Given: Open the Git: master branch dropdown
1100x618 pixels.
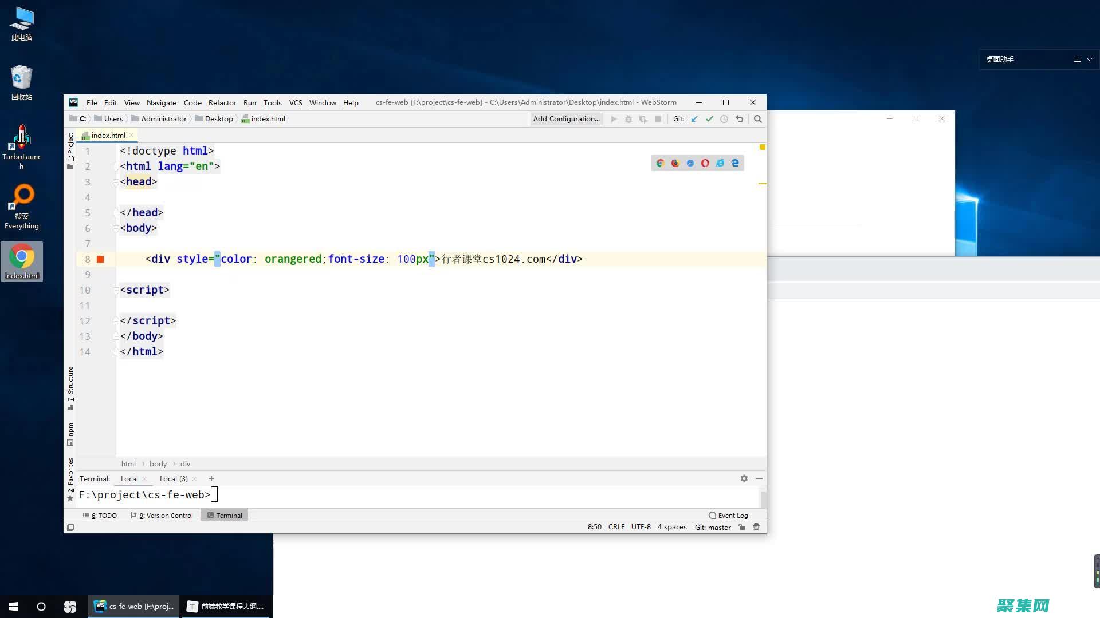Looking at the screenshot, I should (712, 527).
